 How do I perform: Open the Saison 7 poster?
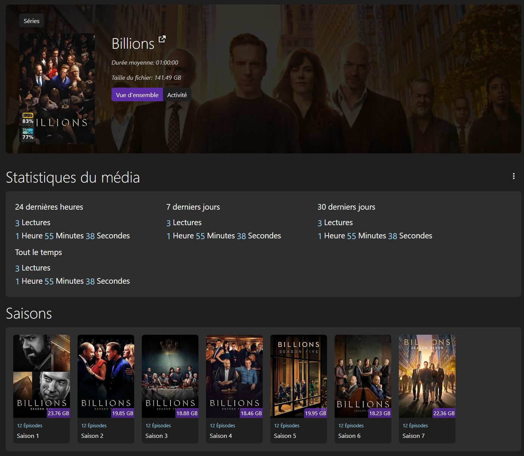[x=427, y=376]
